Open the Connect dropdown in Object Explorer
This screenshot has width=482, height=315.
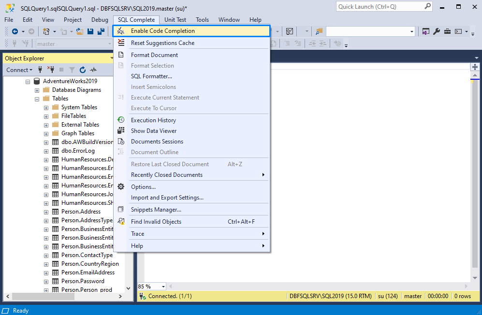(19, 70)
